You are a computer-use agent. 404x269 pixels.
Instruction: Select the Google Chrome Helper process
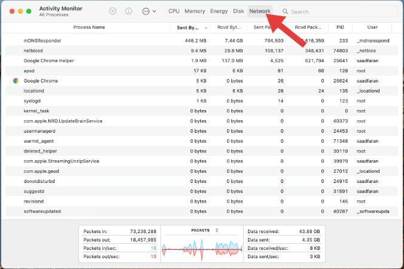click(x=202, y=60)
